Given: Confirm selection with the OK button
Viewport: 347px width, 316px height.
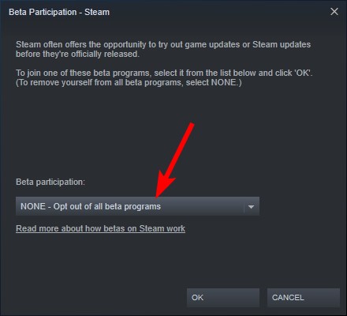Looking at the screenshot, I should (223, 298).
